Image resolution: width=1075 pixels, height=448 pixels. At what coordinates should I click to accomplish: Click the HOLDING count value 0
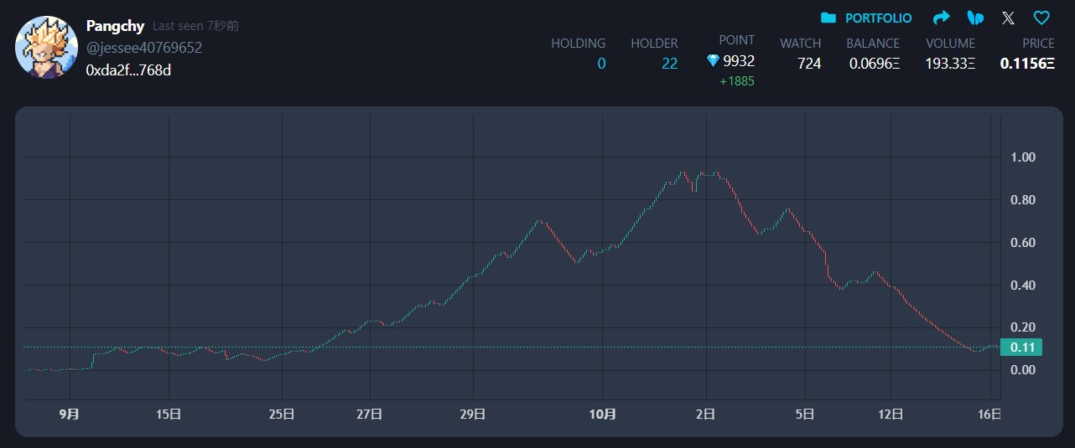(x=601, y=64)
